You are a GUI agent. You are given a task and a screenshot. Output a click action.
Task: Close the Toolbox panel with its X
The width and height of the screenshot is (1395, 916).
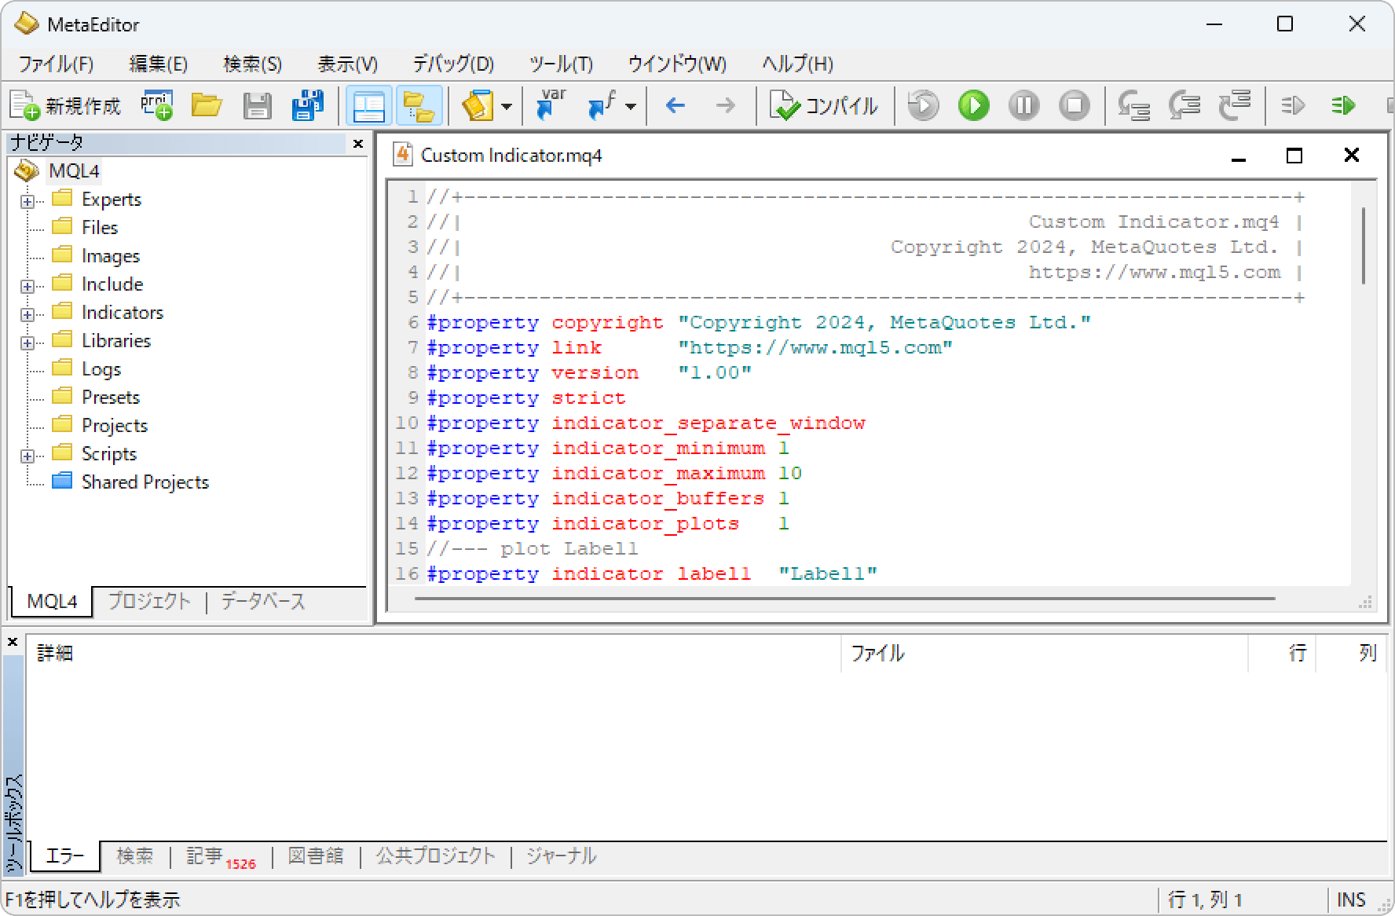click(13, 642)
